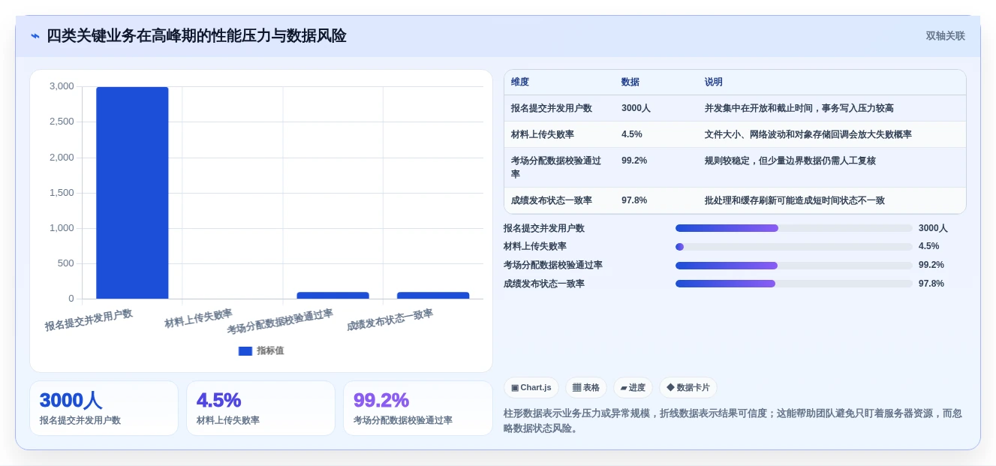Click the Chart.js tag chip
The image size is (996, 466).
[531, 388]
